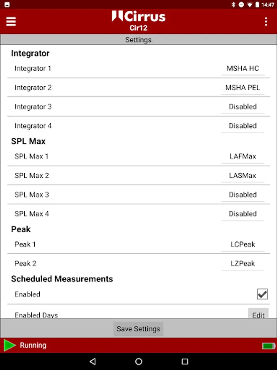Tap the green Running play icon
This screenshot has height=370, width=277.
point(9,345)
